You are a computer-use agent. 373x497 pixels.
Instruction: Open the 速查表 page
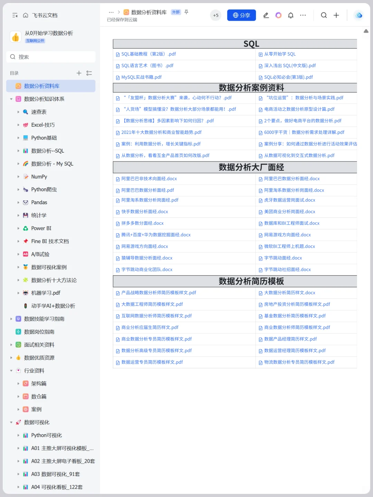pos(39,112)
